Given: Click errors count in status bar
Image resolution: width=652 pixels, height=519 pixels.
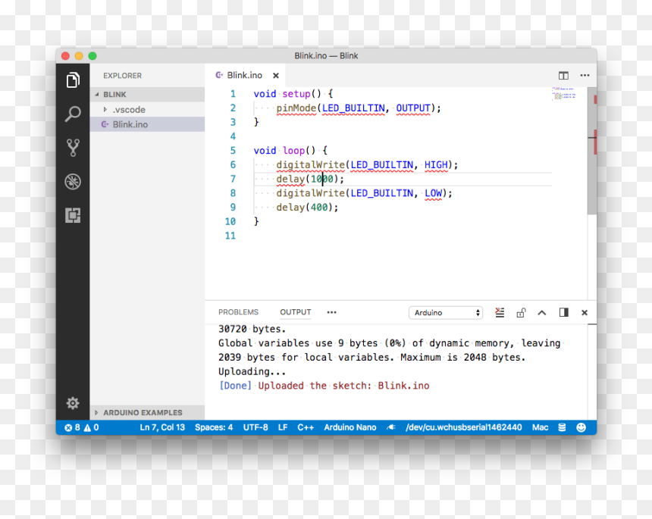Looking at the screenshot, I should [x=72, y=427].
